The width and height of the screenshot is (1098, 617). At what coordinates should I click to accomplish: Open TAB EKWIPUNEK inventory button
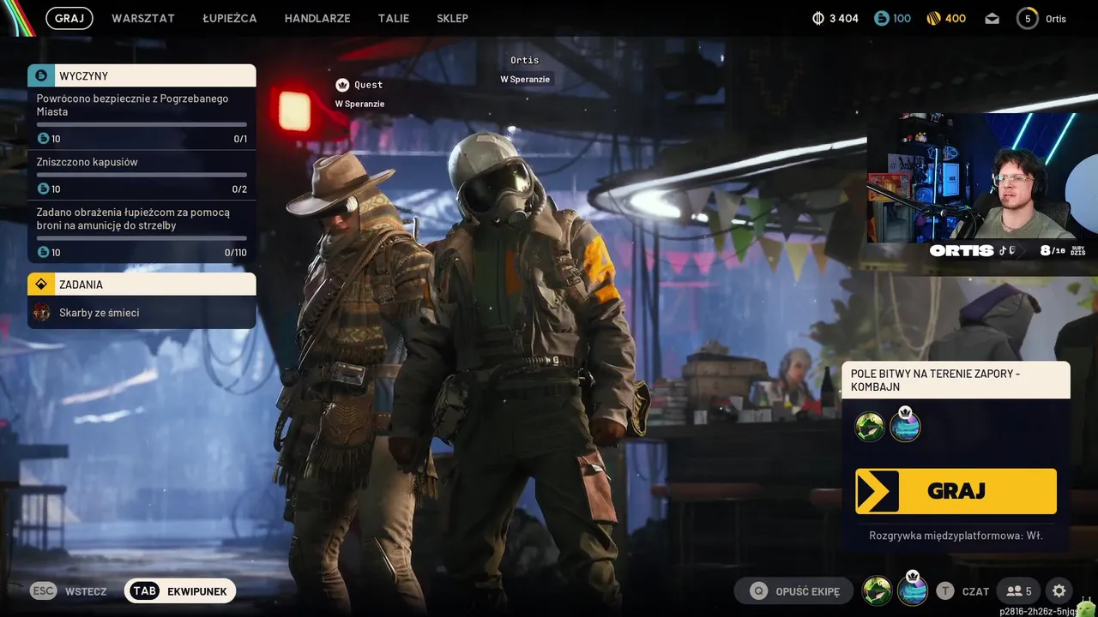pos(180,591)
